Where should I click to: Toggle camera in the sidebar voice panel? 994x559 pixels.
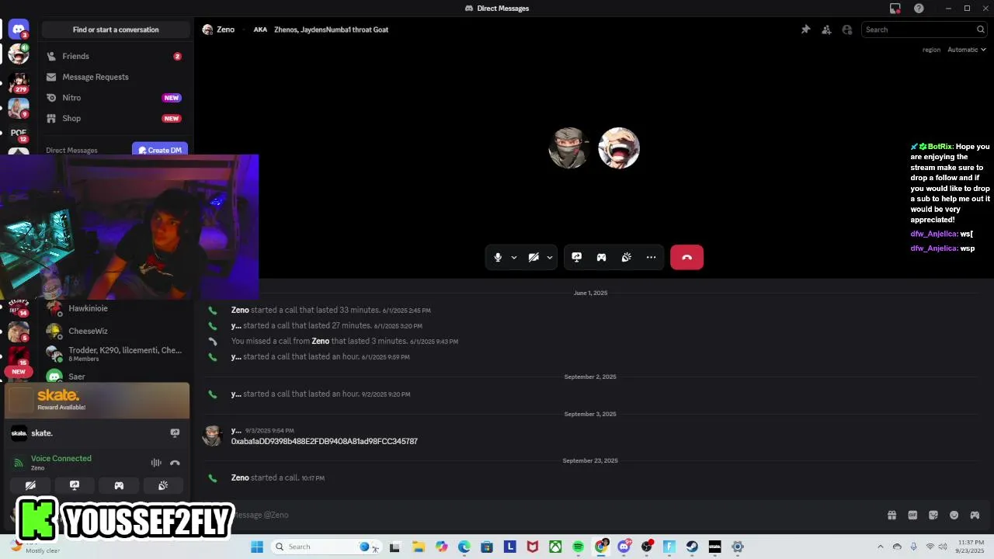tap(30, 485)
